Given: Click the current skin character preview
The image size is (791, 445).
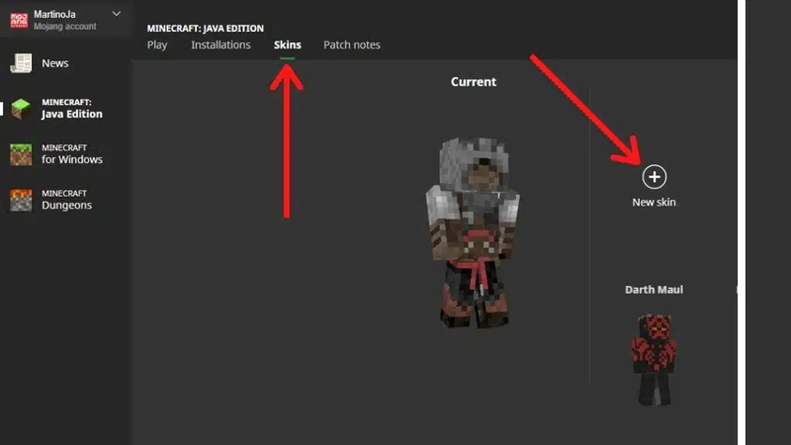Looking at the screenshot, I should [x=474, y=232].
